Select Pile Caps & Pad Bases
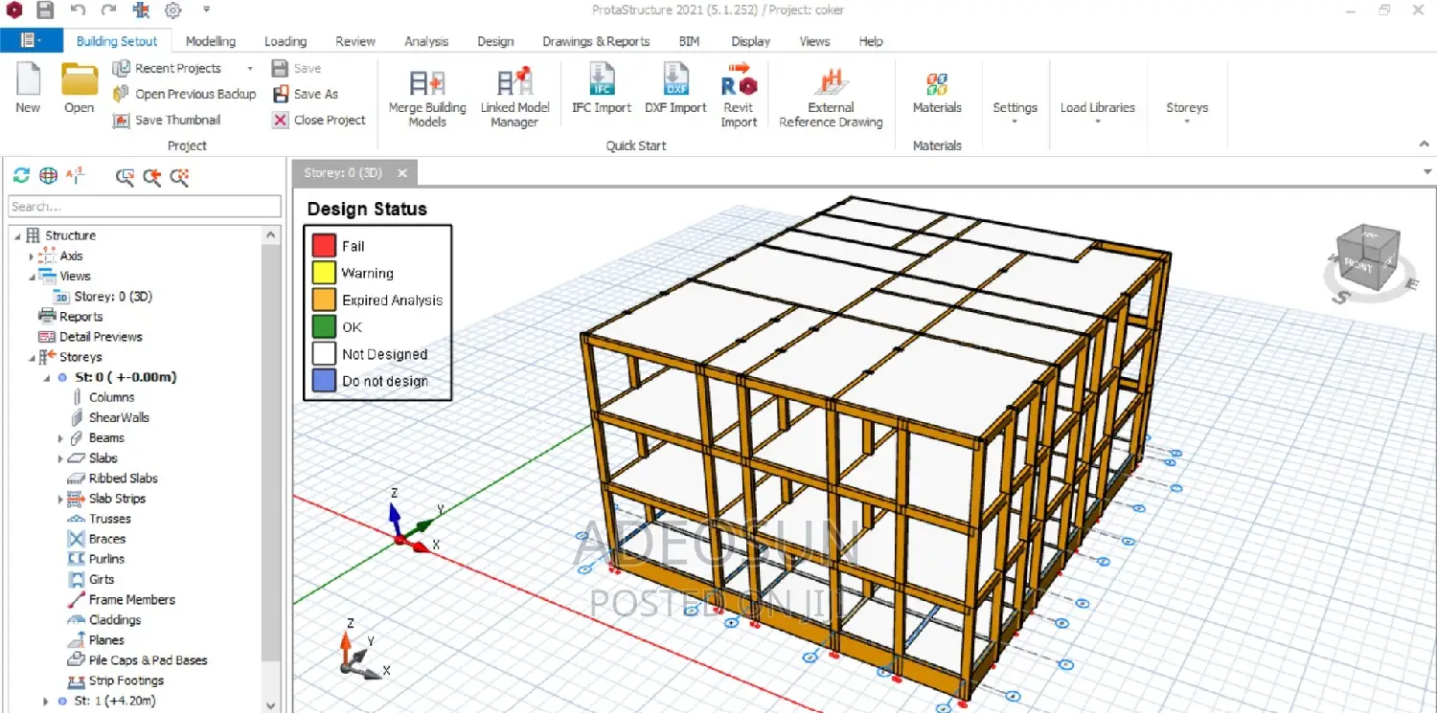Viewport: 1437px width, 713px height. 148,660
